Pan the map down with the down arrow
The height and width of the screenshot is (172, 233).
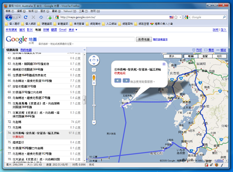tap(94, 64)
